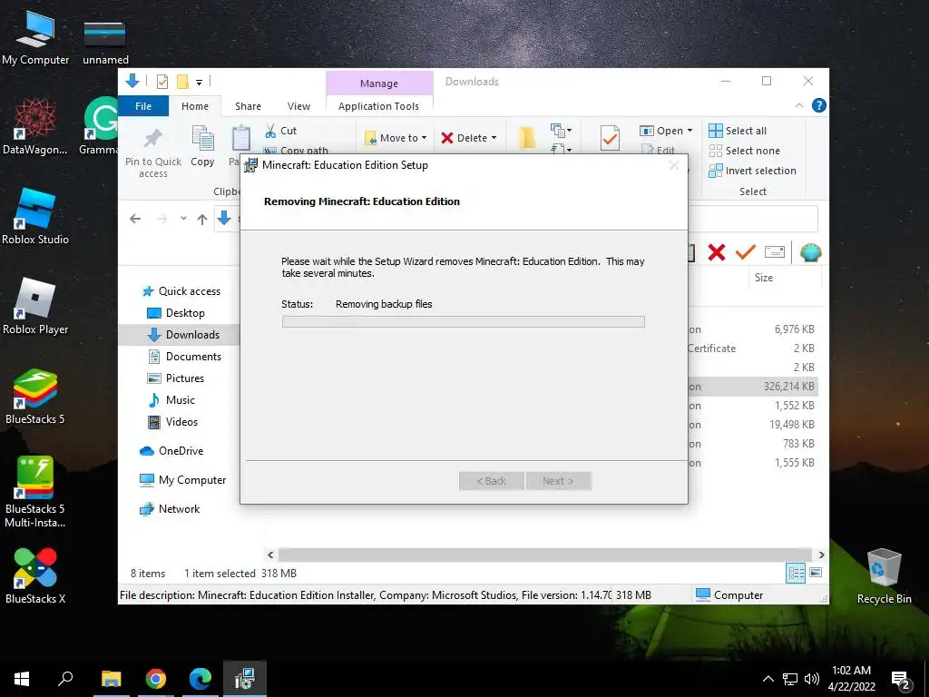Click the Next button in Setup wizard
This screenshot has width=929, height=697.
point(558,481)
